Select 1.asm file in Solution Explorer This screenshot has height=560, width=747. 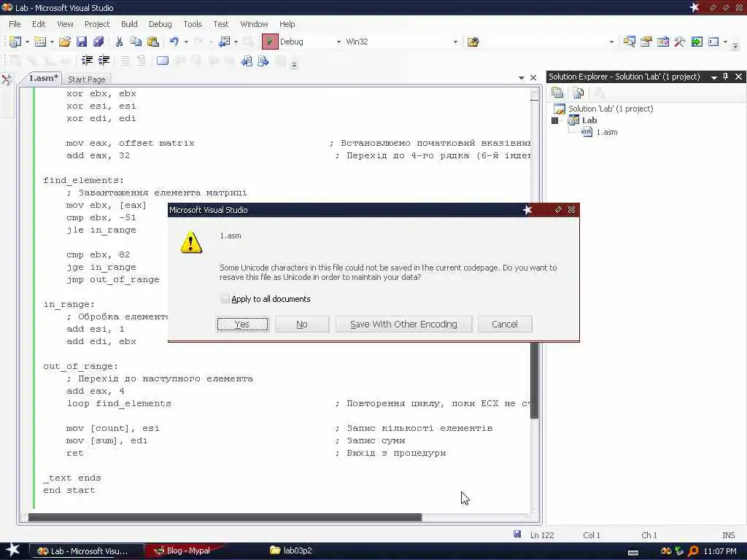pyautogui.click(x=606, y=133)
